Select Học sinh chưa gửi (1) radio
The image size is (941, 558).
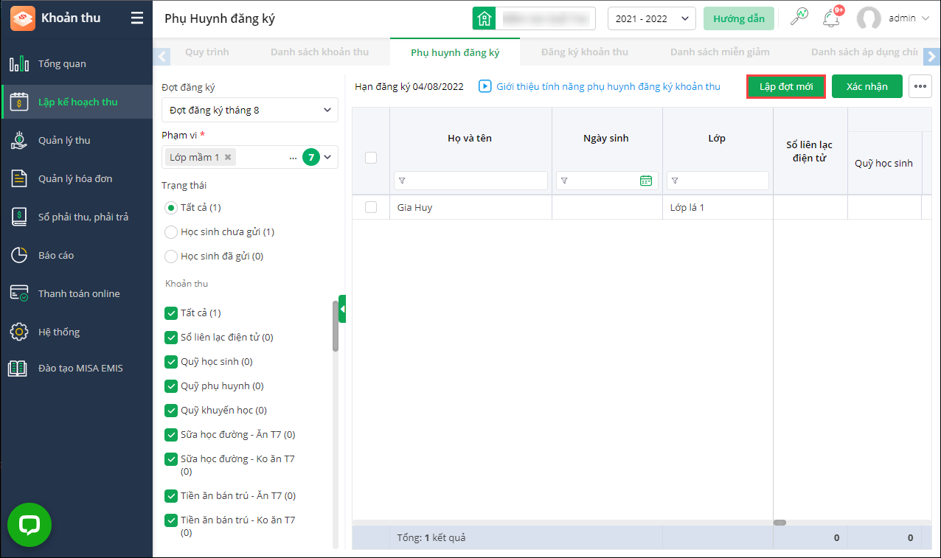point(171,232)
